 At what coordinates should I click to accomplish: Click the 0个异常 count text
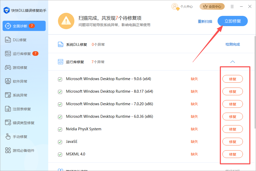click(98, 45)
